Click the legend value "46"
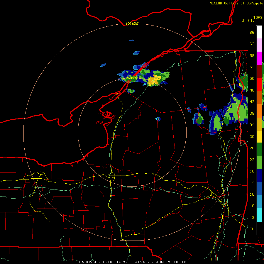Screen dimensions: 264x264 tap(252, 90)
